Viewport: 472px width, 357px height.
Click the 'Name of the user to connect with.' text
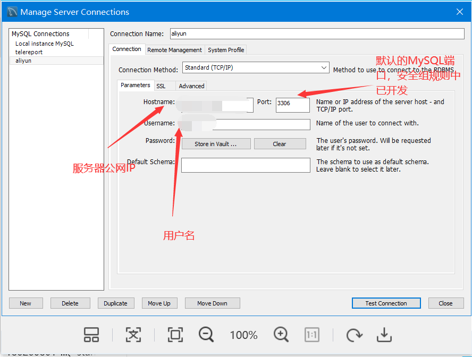(x=367, y=123)
